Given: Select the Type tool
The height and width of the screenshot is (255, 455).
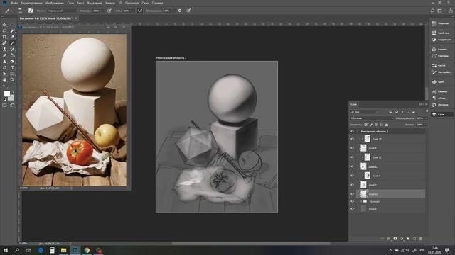Looking at the screenshot, I should click(x=12, y=68).
